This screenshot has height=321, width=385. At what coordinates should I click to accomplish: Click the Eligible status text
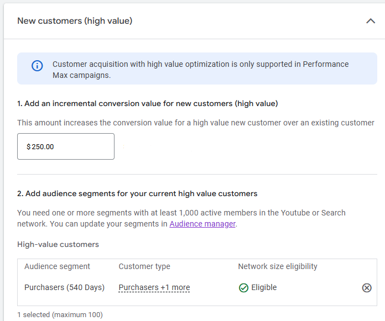[264, 287]
